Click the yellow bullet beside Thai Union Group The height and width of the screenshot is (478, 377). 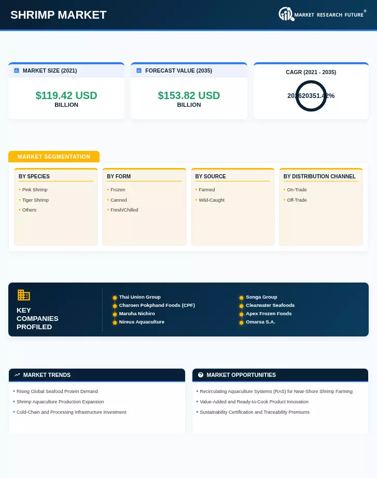click(115, 298)
